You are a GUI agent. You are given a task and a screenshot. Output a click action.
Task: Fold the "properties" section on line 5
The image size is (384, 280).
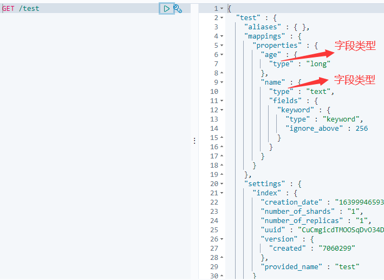[x=222, y=46]
